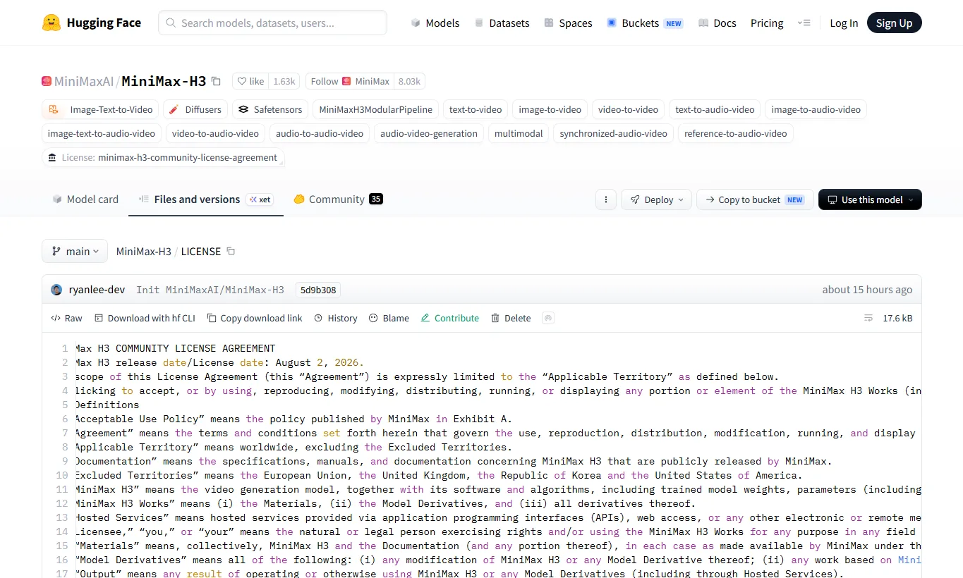Focus the search models, datasets, users field
The width and height of the screenshot is (963, 578).
[272, 23]
